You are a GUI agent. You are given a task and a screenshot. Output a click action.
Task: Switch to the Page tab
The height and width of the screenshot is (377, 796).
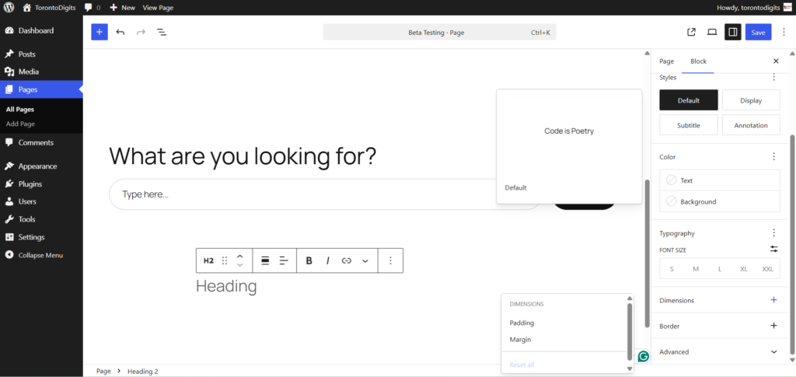click(666, 61)
